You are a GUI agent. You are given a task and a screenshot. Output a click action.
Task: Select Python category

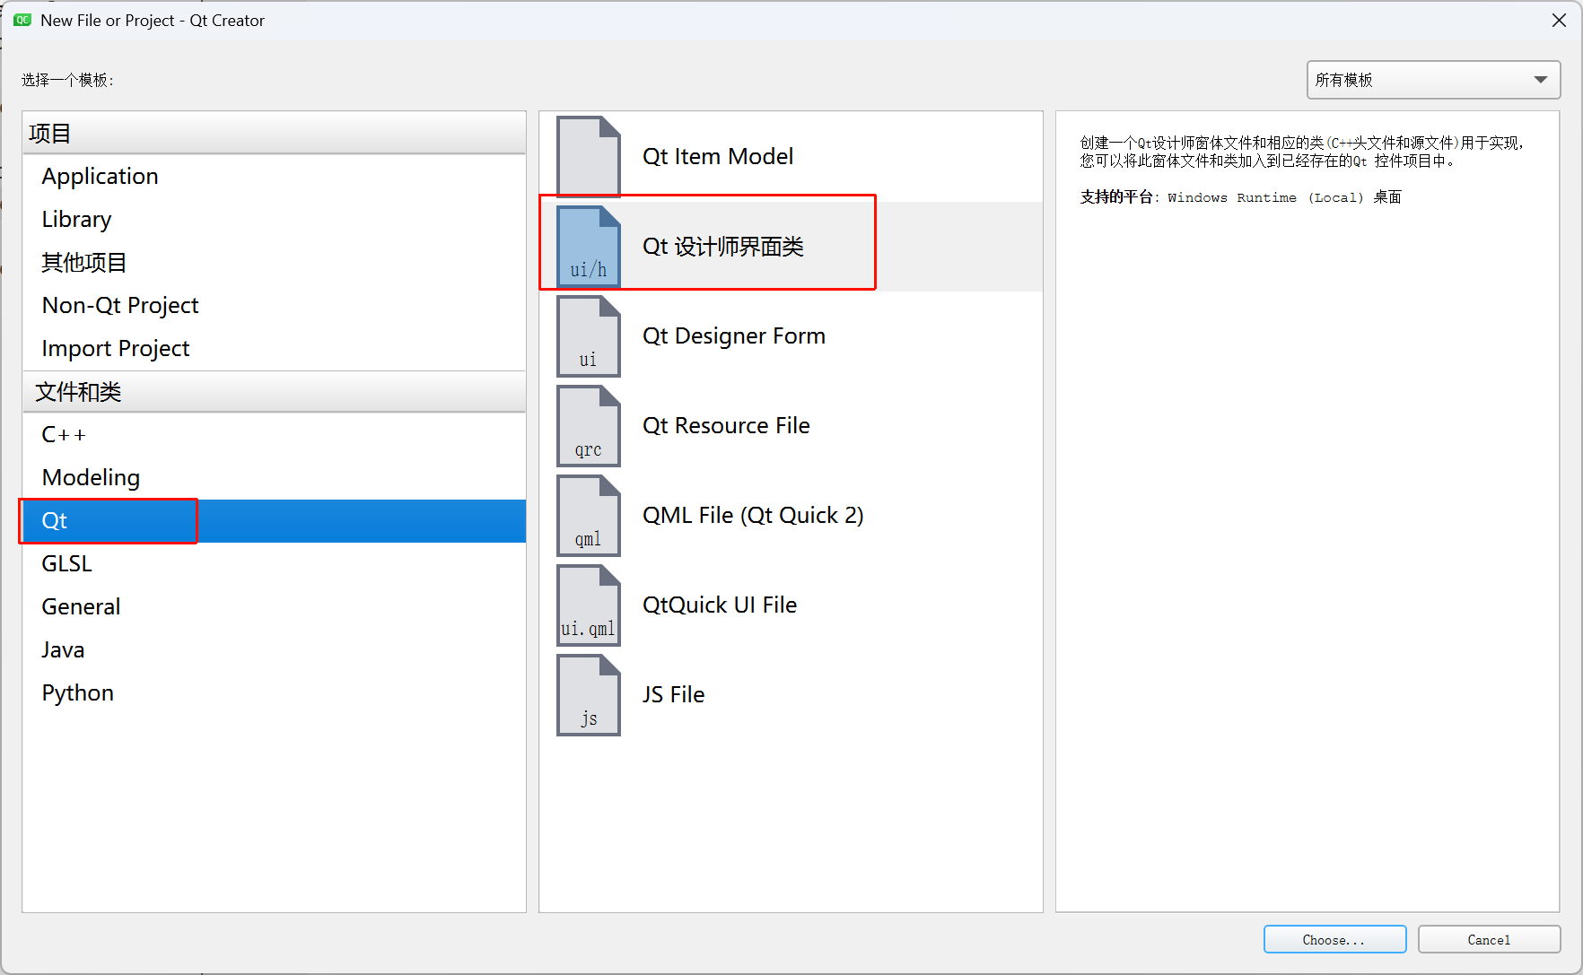[274, 693]
